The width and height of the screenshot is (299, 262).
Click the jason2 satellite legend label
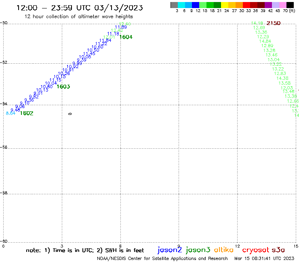pyautogui.click(x=170, y=250)
